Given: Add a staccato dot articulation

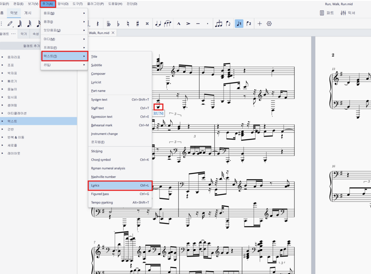Looking at the screenshot, I should point(208,24).
